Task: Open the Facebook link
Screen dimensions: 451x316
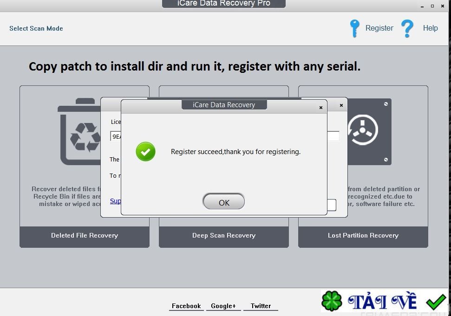Action: pyautogui.click(x=186, y=306)
